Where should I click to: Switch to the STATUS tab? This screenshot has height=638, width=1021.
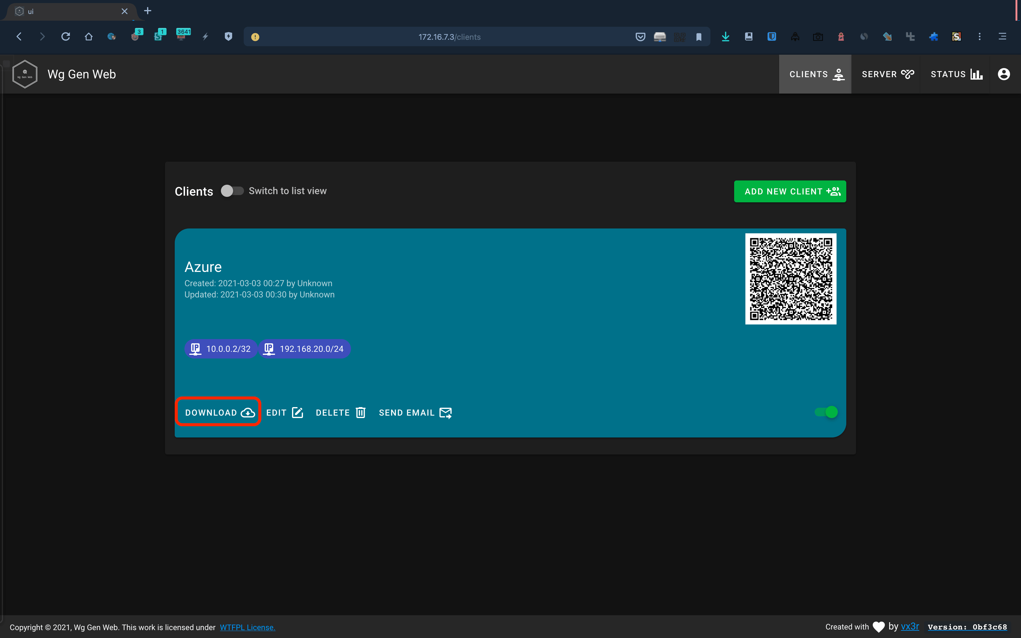pos(956,74)
